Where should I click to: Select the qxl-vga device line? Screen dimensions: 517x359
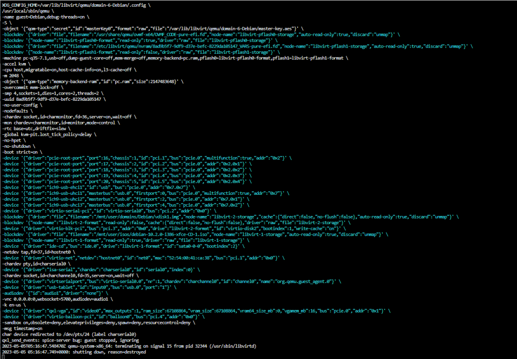[196, 311]
